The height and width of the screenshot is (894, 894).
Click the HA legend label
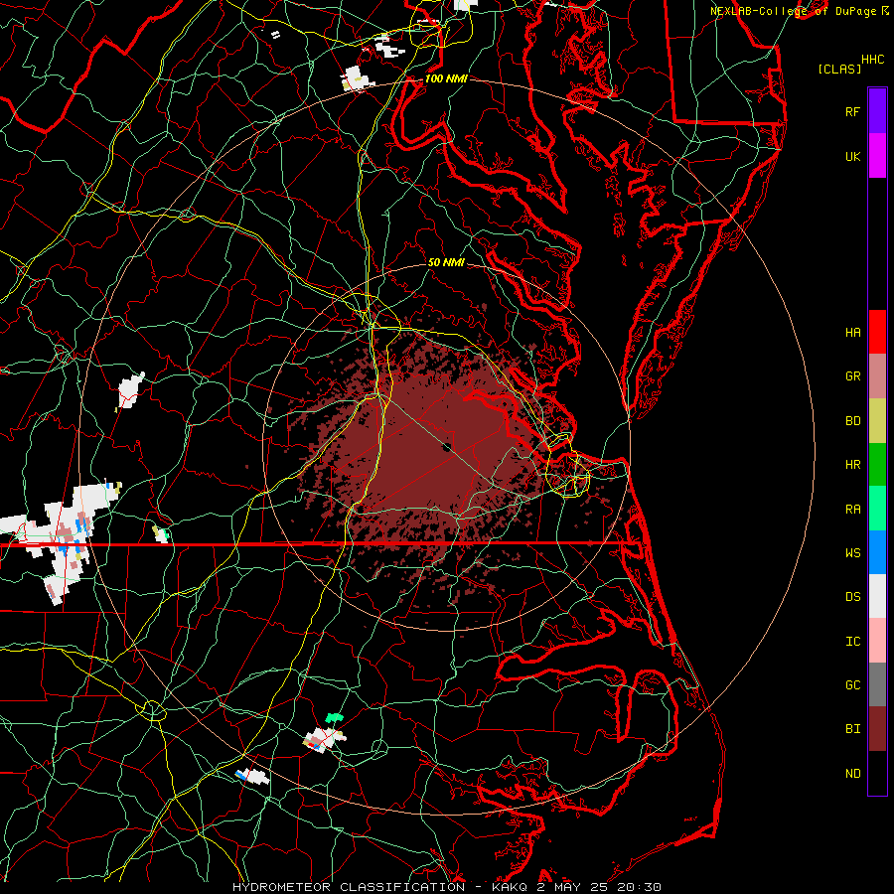tap(852, 332)
